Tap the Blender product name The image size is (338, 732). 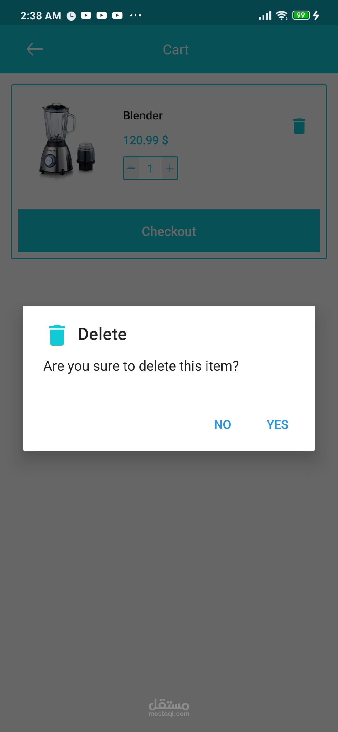click(143, 115)
